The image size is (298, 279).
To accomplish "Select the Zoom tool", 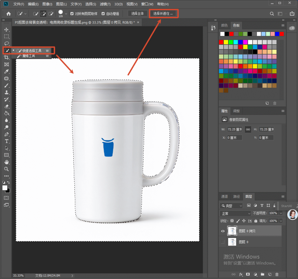I will click(6, 169).
